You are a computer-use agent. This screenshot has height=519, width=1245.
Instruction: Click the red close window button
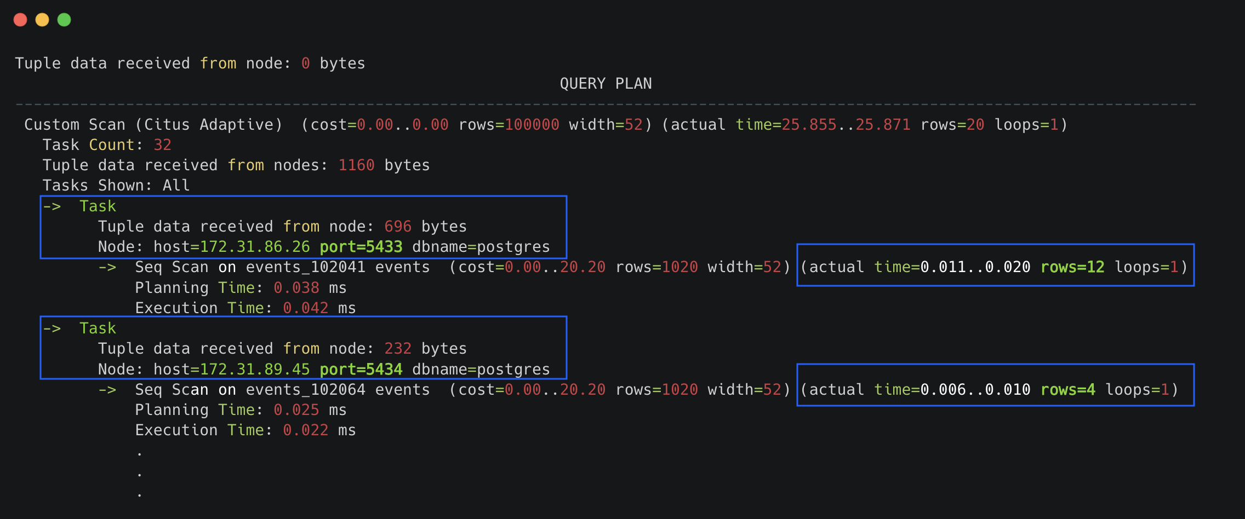(x=20, y=20)
